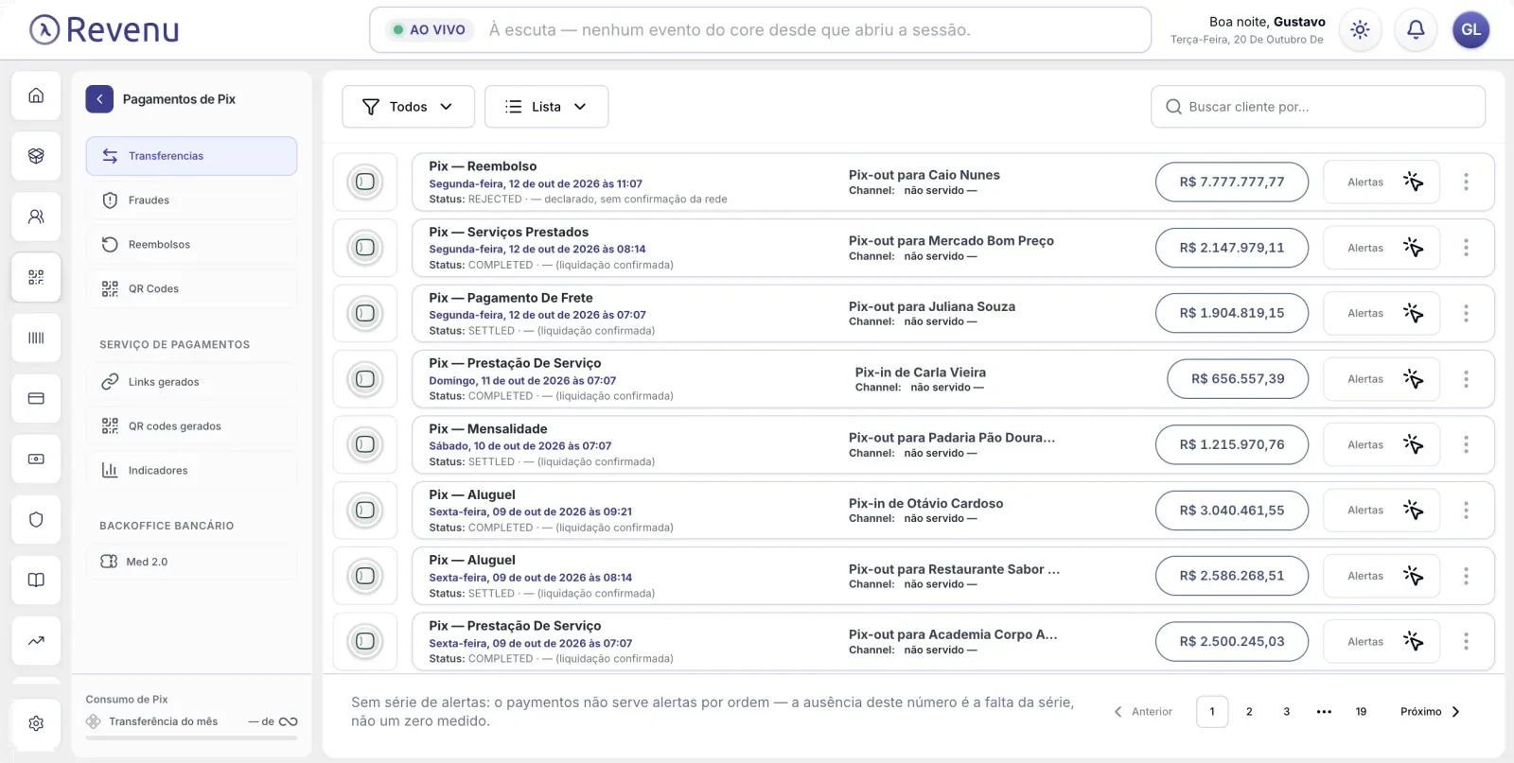Open Med 2.0 backoffice item

pyautogui.click(x=191, y=562)
